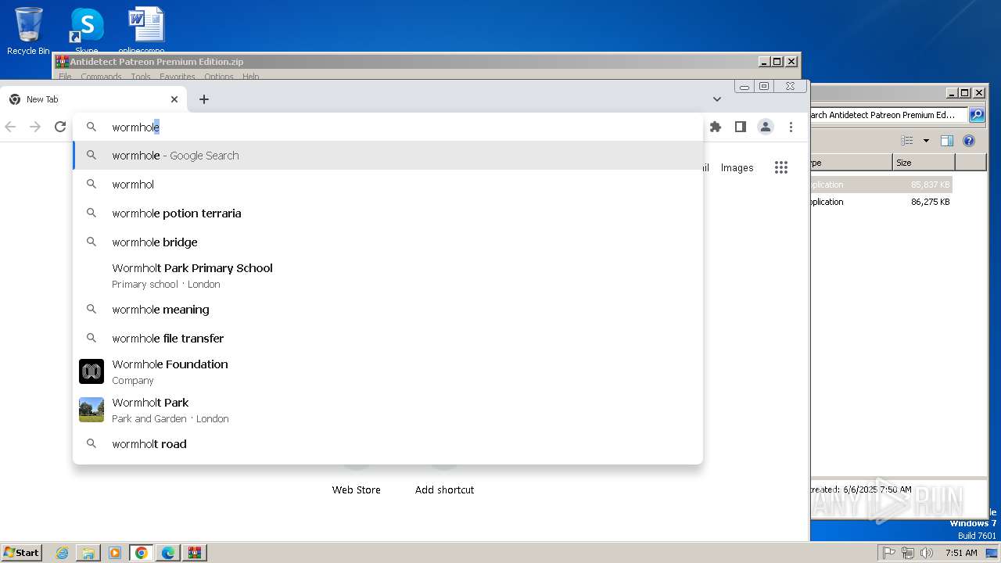Open Windows Media Player taskbar icon

pos(115,553)
